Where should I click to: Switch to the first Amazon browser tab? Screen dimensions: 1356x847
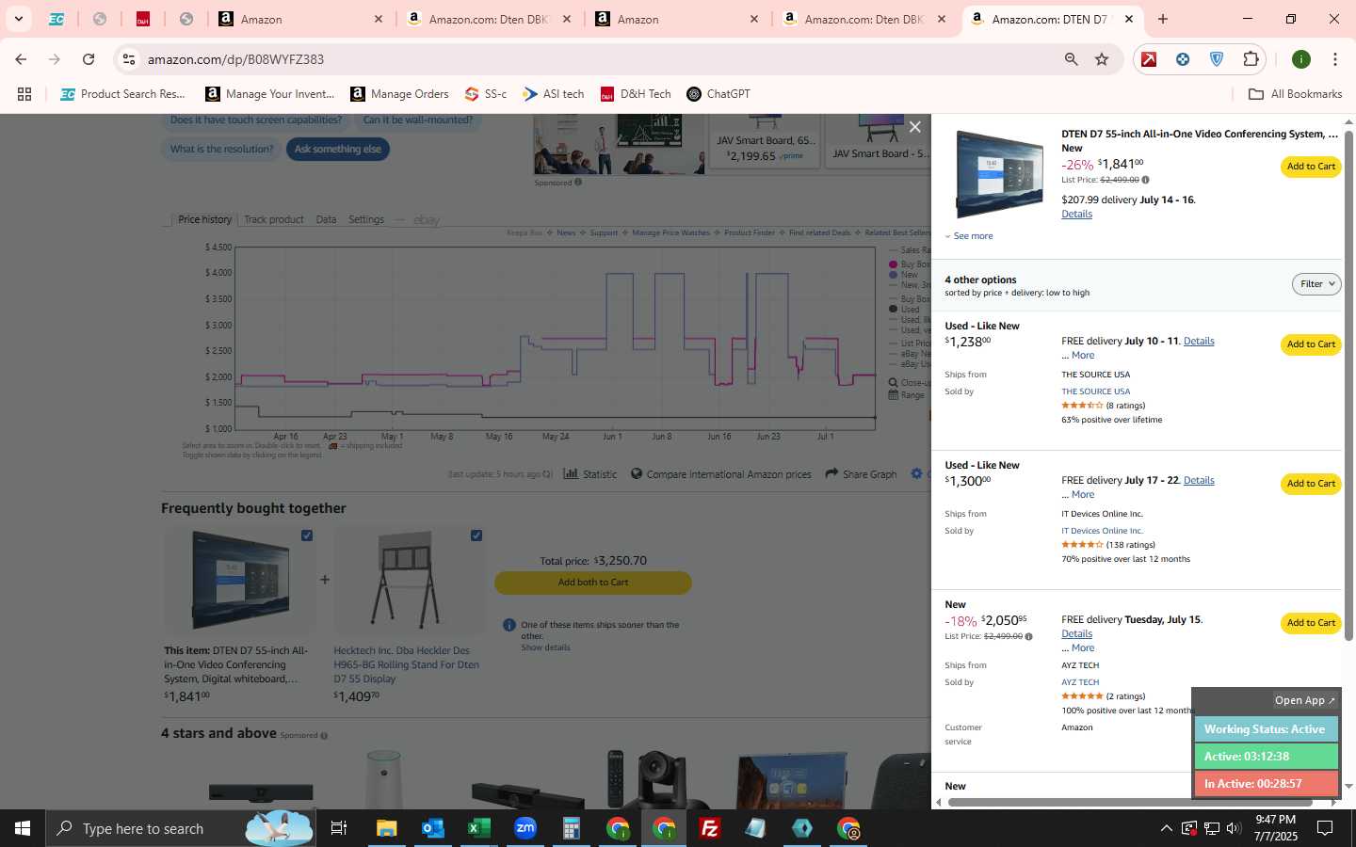(x=299, y=19)
